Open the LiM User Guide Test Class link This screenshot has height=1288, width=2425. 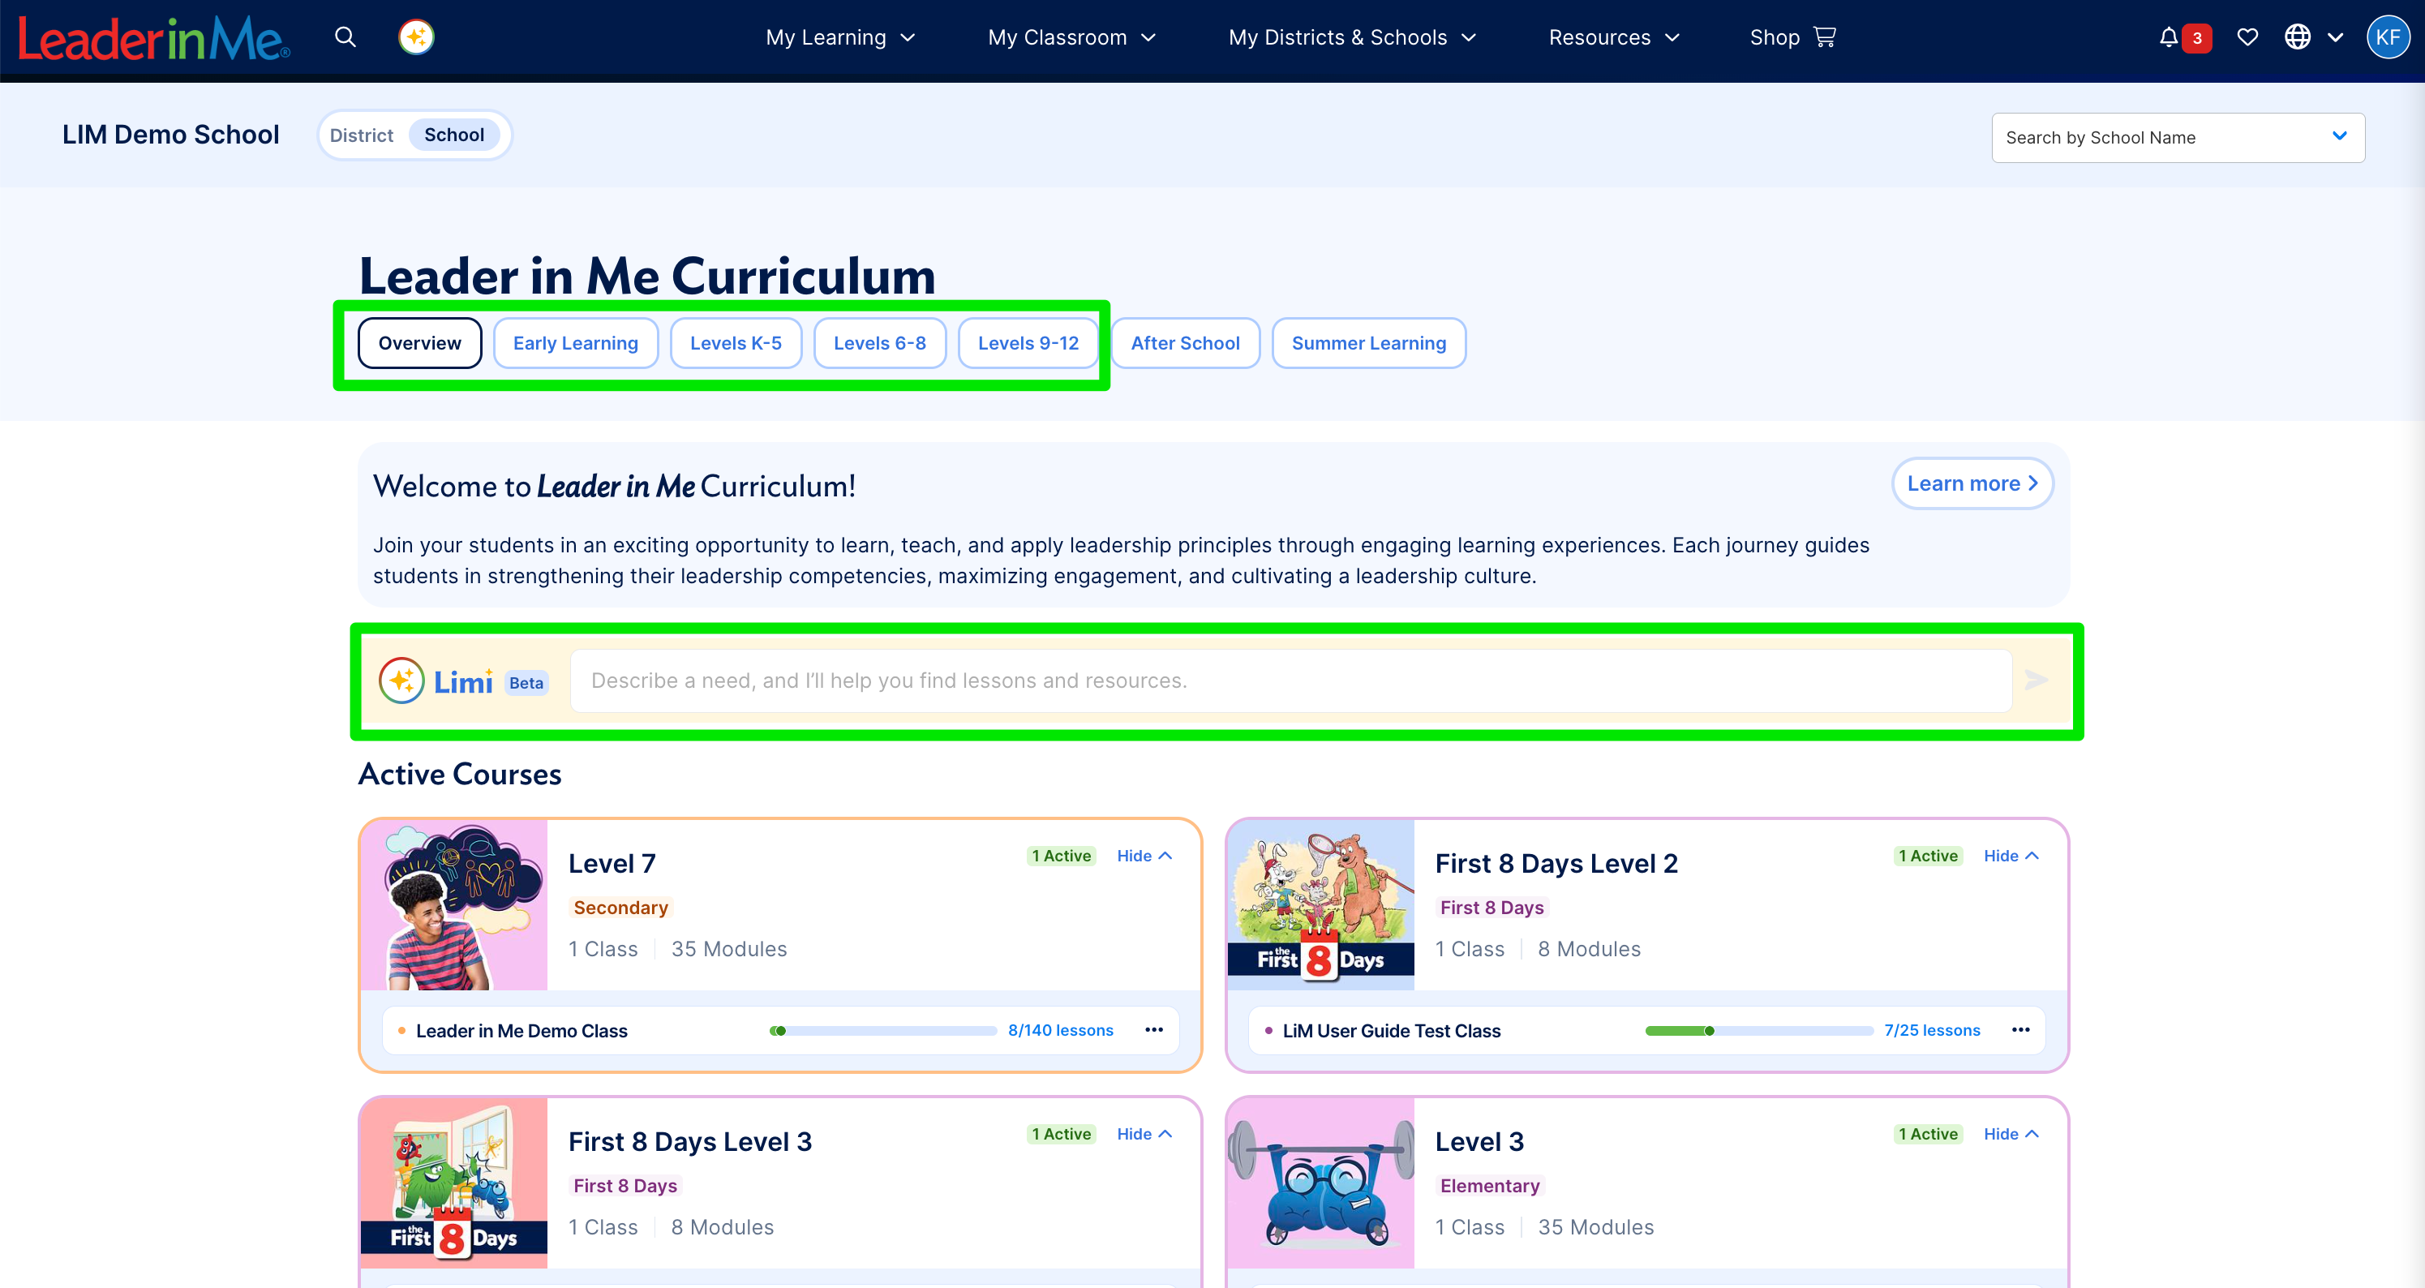tap(1392, 1031)
